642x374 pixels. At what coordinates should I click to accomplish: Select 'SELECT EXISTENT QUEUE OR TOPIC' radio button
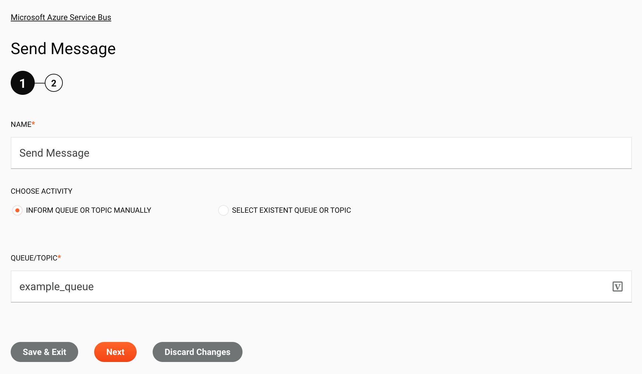coord(222,210)
